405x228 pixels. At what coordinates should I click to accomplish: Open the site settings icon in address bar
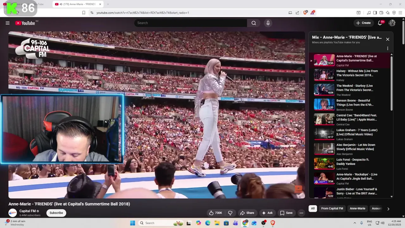(x=92, y=13)
